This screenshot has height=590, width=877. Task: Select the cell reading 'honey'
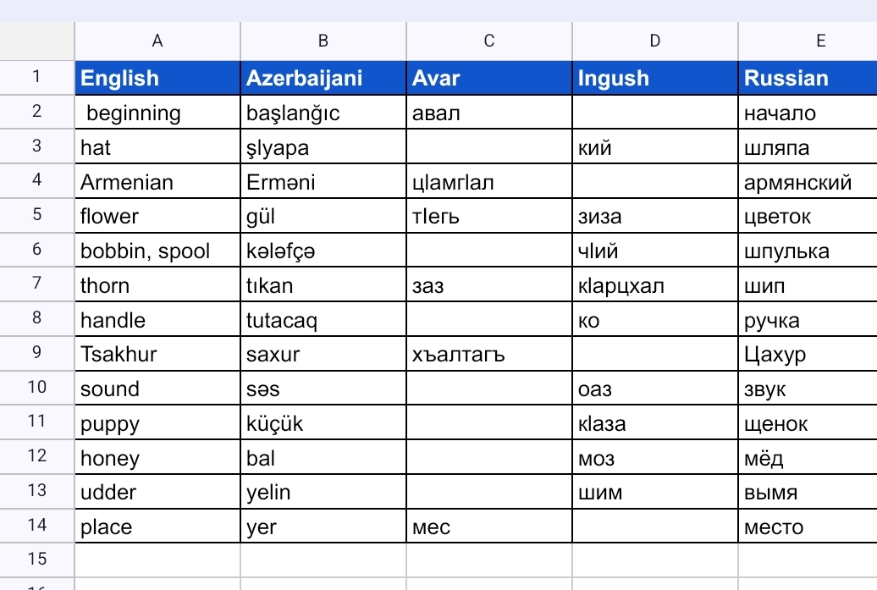(157, 459)
